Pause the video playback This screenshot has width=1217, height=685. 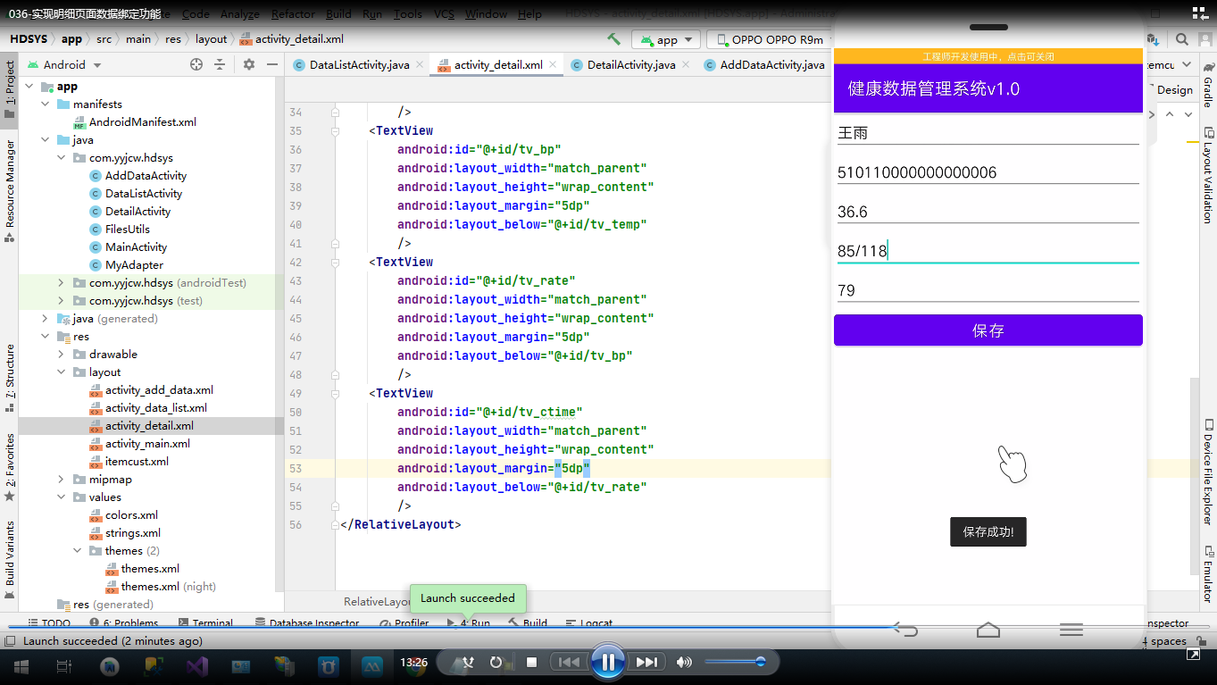coord(608,662)
